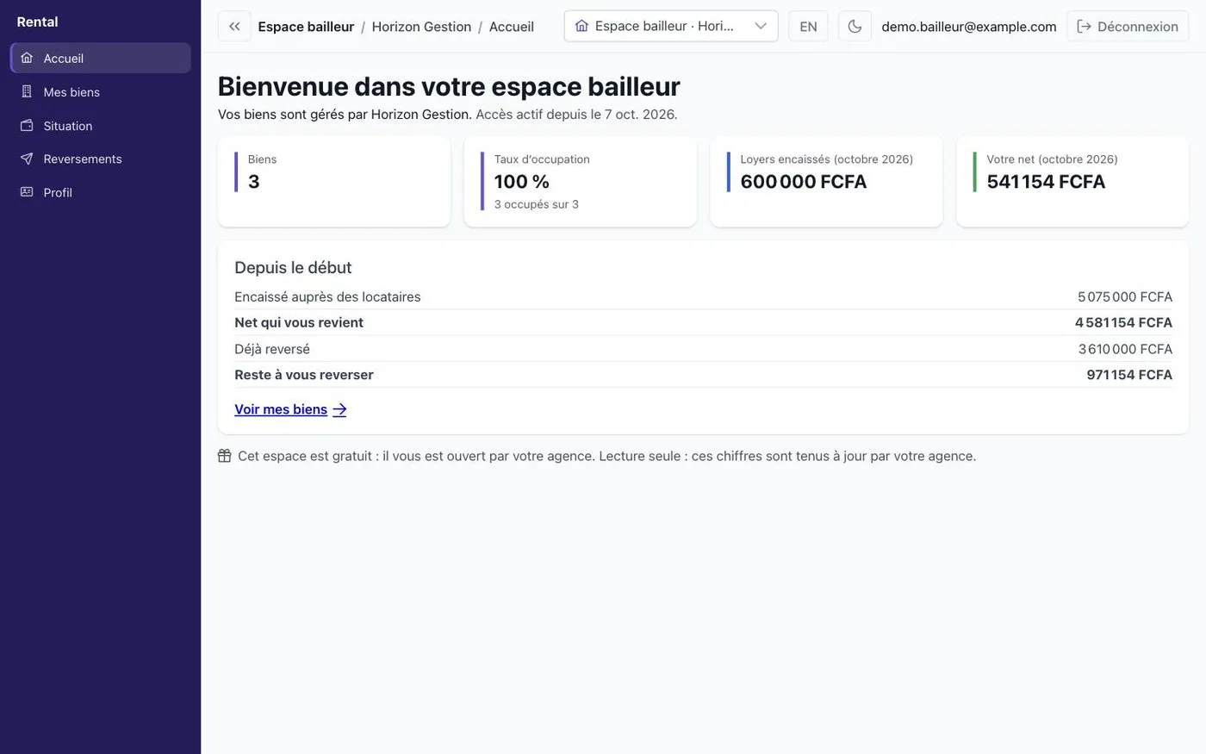The image size is (1206, 754).
Task: Collapse sidebar with double chevron icon
Action: pyautogui.click(x=234, y=27)
